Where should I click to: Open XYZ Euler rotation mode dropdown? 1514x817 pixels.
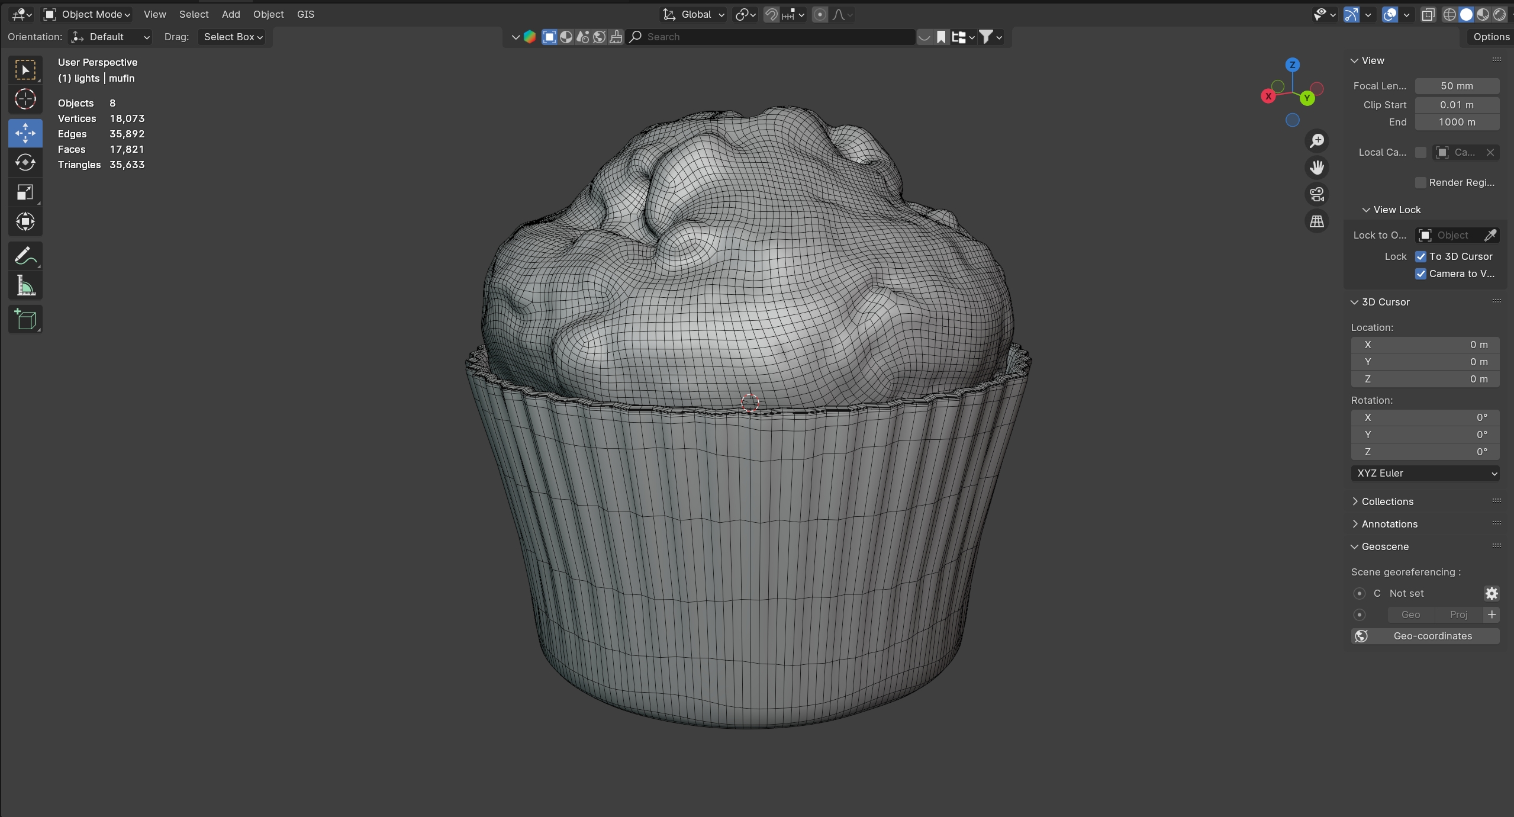click(1425, 473)
